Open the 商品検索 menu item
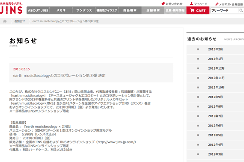Image resolution: width=244 pixels, height=162 pixels. 130,10
